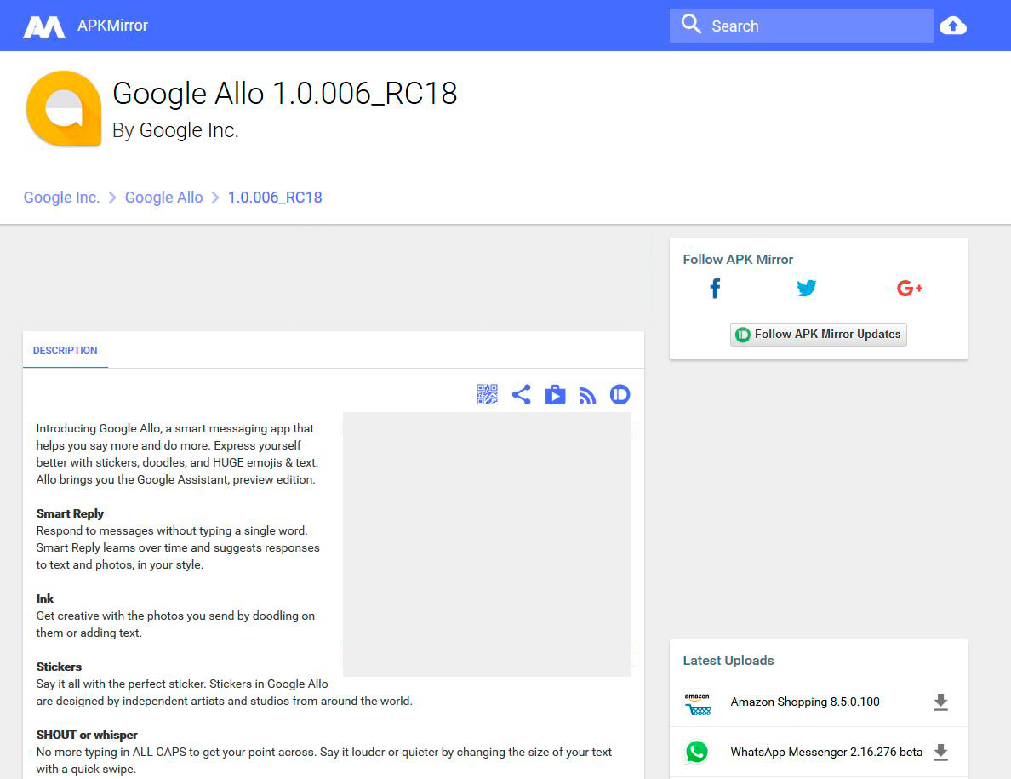Click the "Ink" heading in description
This screenshot has width=1011, height=779.
44,599
